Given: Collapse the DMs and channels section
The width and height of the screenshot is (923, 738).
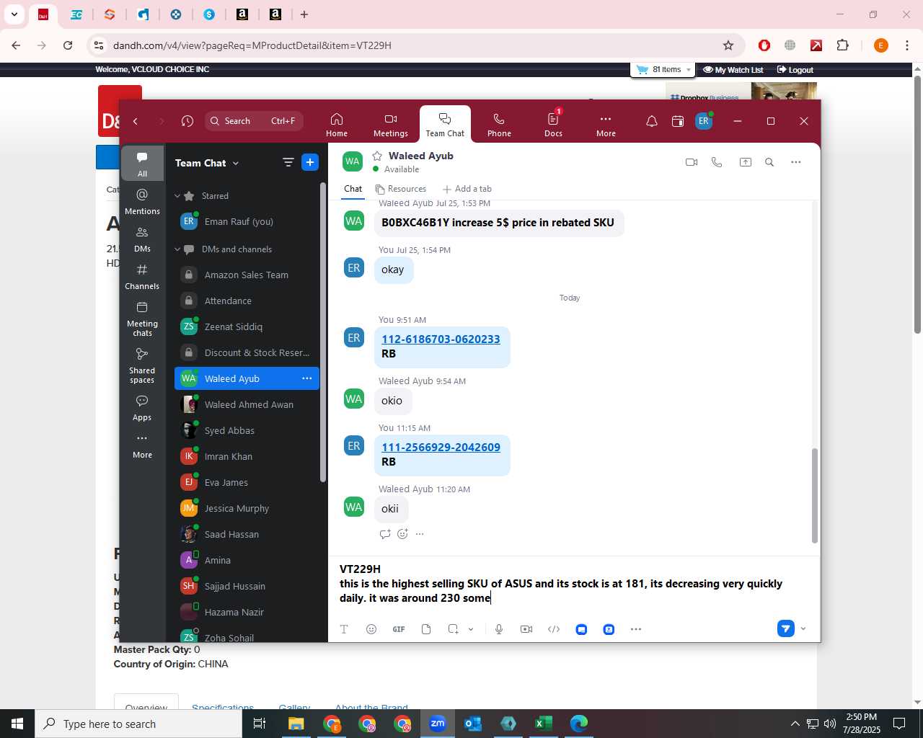Looking at the screenshot, I should point(177,249).
